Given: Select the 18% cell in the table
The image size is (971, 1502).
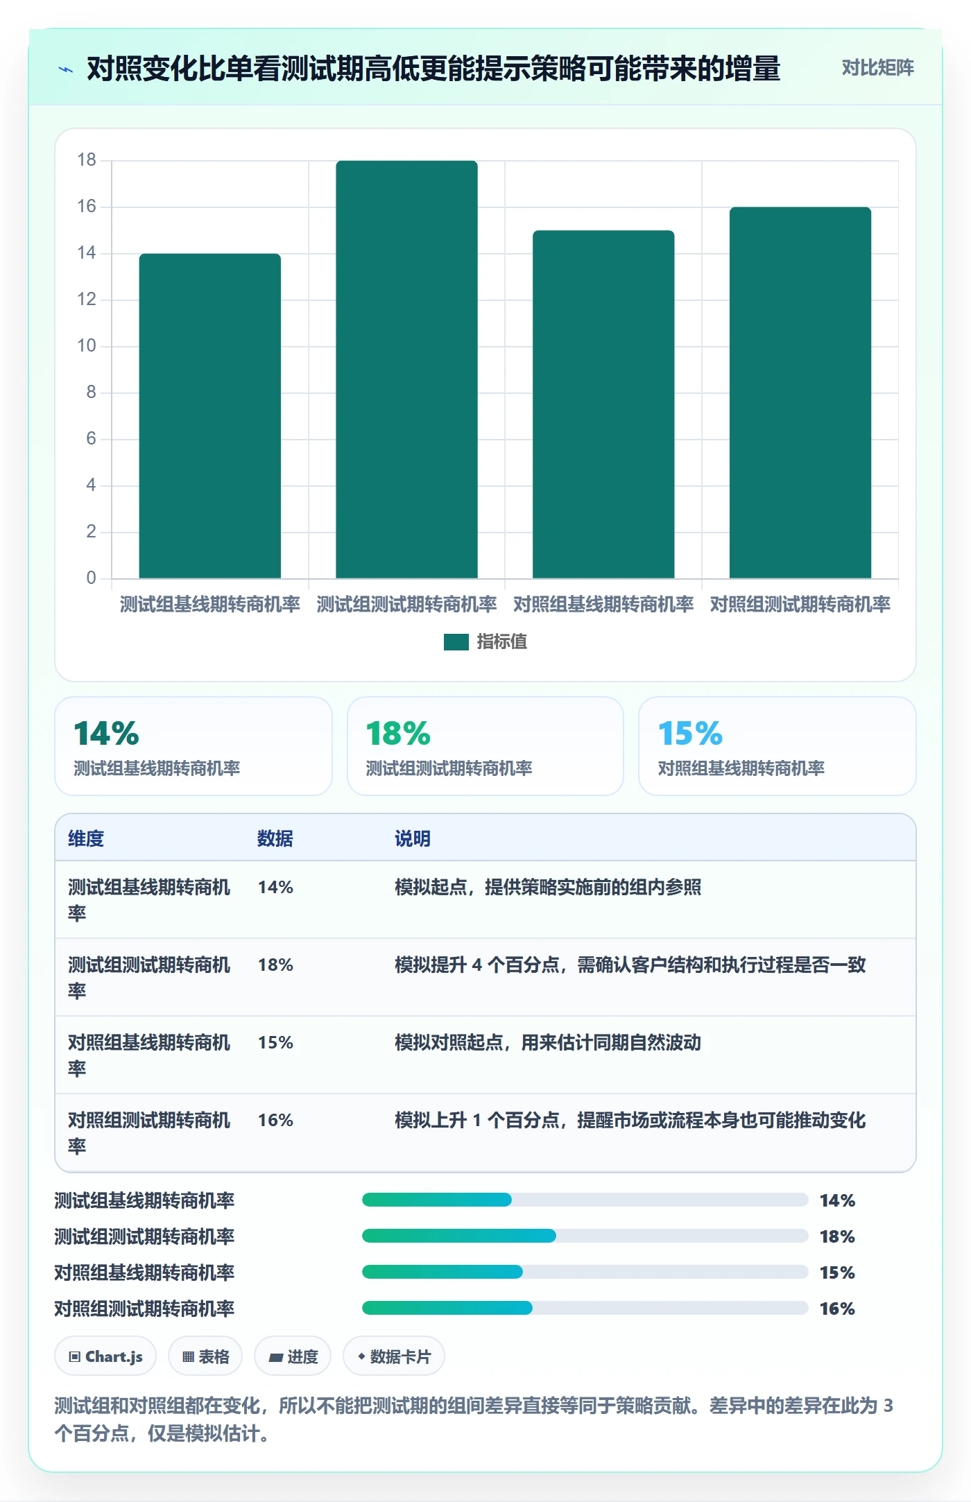Looking at the screenshot, I should click(x=276, y=965).
